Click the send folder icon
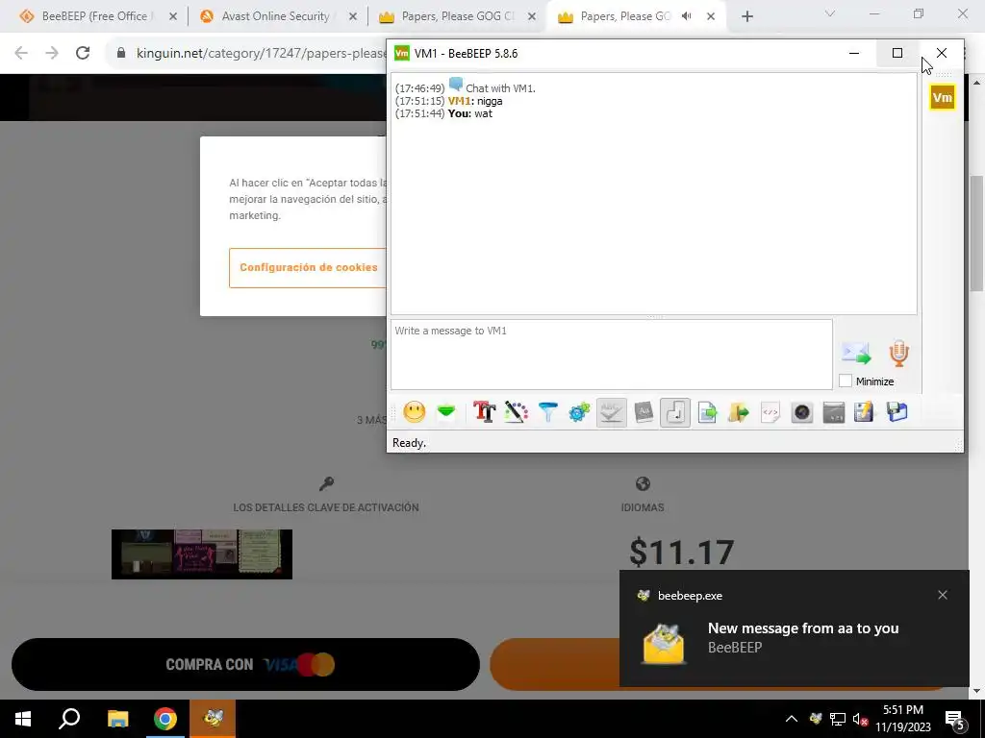The image size is (985, 738). click(x=739, y=412)
